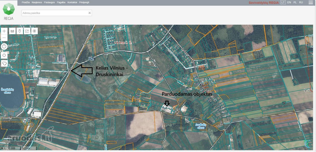Switch language to EN

289,2
